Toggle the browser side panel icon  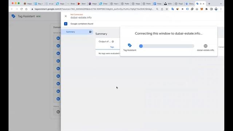[211, 9]
